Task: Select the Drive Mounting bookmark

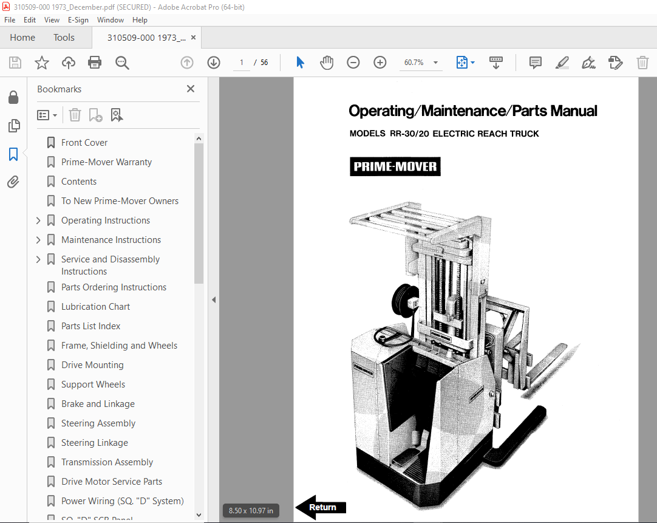Action: tap(92, 365)
